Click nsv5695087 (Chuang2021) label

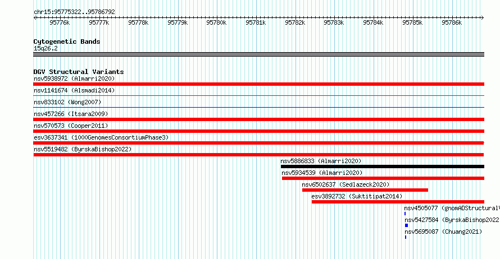443,232
